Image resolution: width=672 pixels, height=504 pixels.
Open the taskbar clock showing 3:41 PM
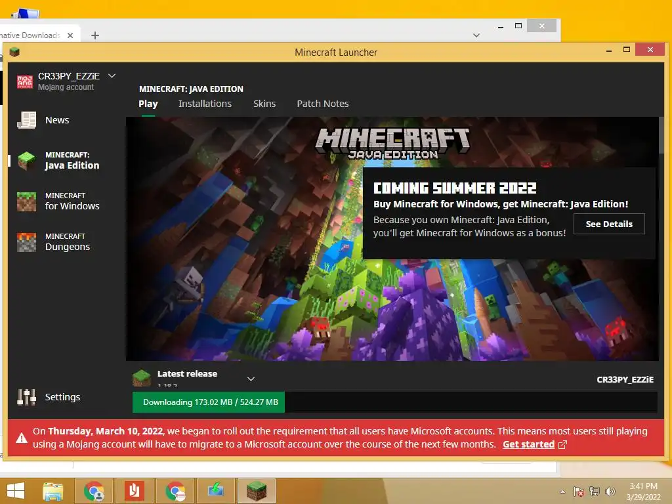coord(643,492)
